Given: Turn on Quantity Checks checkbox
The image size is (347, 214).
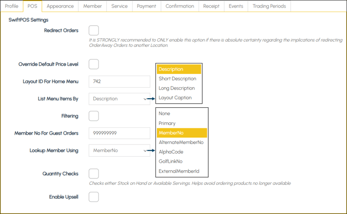Looking at the screenshot, I should 93,174.
